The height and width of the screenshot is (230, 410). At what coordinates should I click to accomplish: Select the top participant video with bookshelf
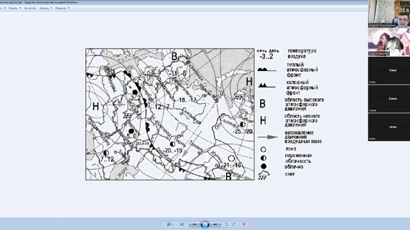point(389,13)
